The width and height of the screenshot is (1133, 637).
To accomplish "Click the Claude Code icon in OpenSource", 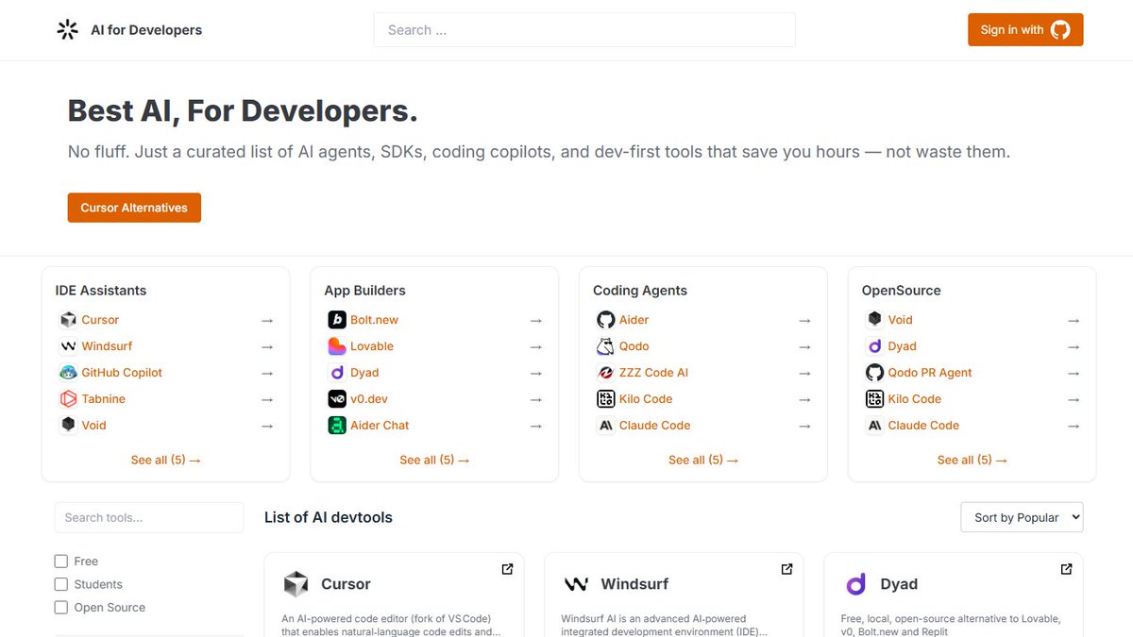I will click(x=875, y=426).
